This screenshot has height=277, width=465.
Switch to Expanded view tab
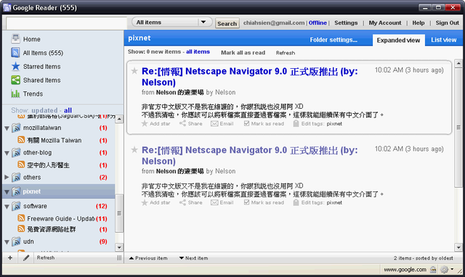[398, 40]
